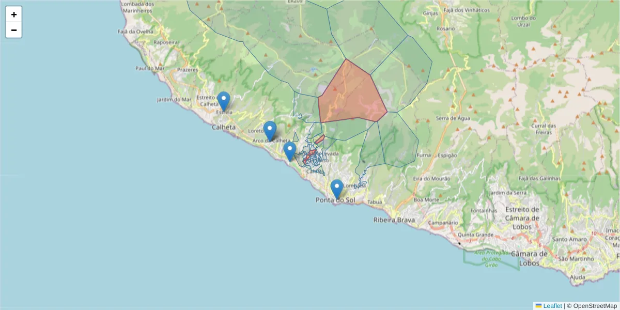Click the Ukrainian flag icon in the attribution
Viewport: 620px width, 310px height.
(538, 306)
